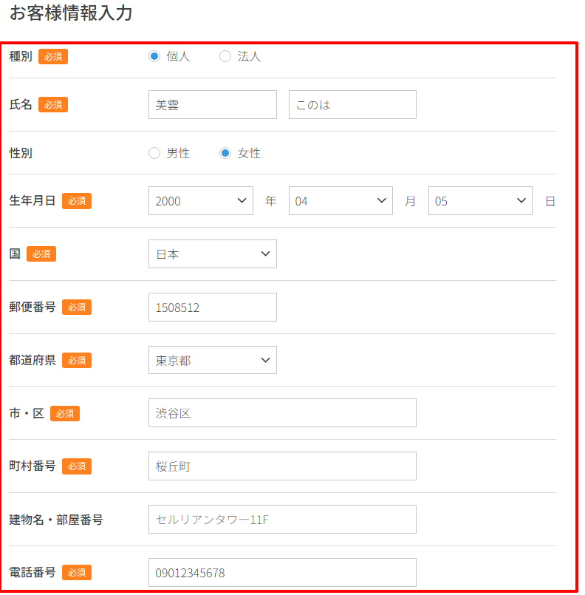The image size is (585, 595).
Task: Click the 建物名・部屋番号 input field
Action: 282,519
